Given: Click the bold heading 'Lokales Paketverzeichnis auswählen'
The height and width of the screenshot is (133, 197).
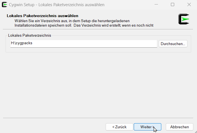Looking at the screenshot, I should pyautogui.click(x=42, y=16).
